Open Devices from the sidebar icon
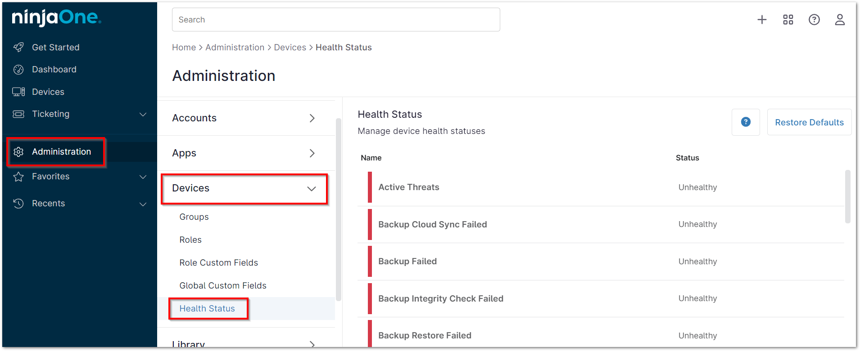 (x=18, y=91)
